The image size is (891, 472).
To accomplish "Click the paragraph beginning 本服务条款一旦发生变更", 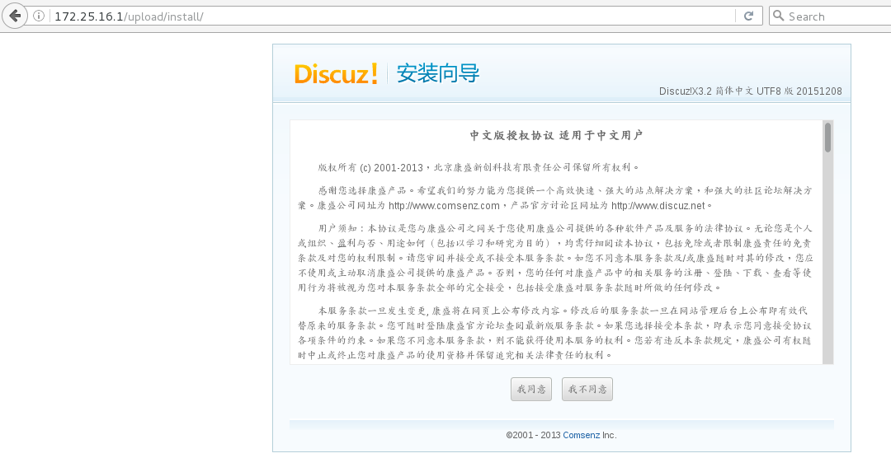I will point(555,333).
